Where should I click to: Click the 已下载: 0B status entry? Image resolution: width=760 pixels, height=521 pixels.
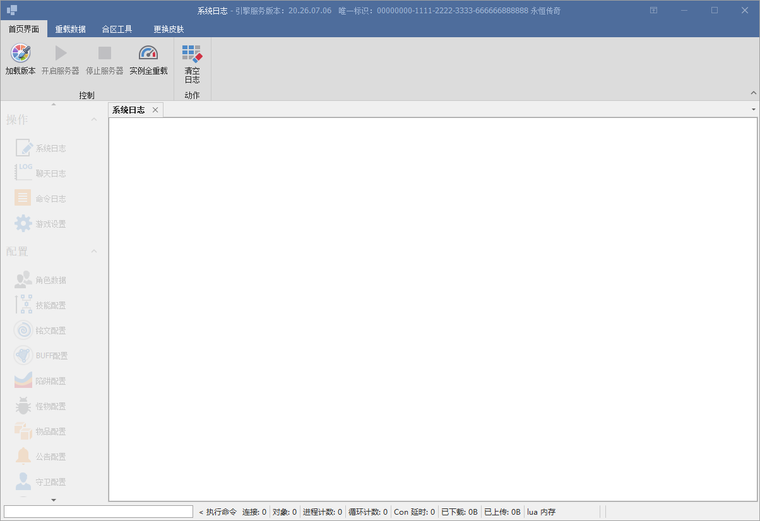click(x=460, y=512)
